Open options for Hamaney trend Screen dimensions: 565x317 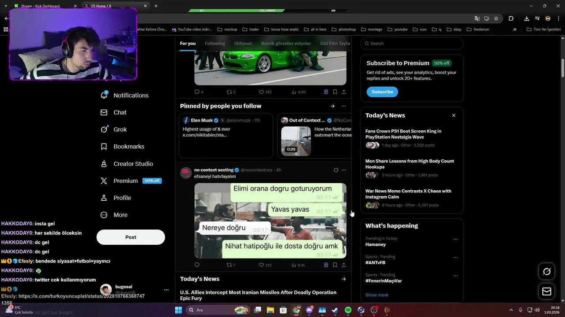(456, 240)
